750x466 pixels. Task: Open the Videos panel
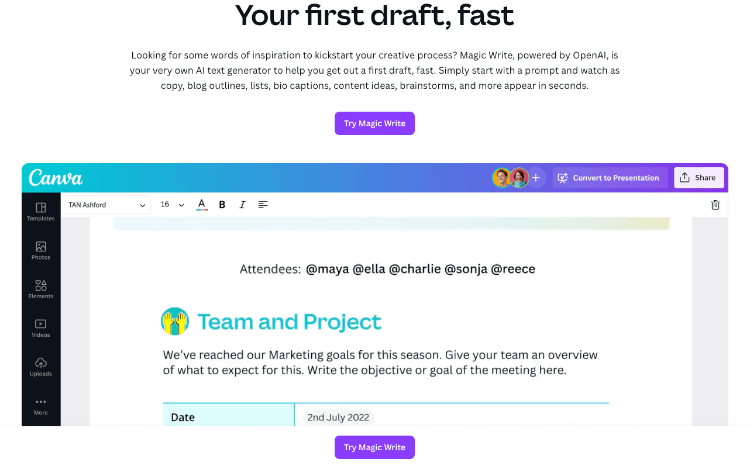(40, 327)
